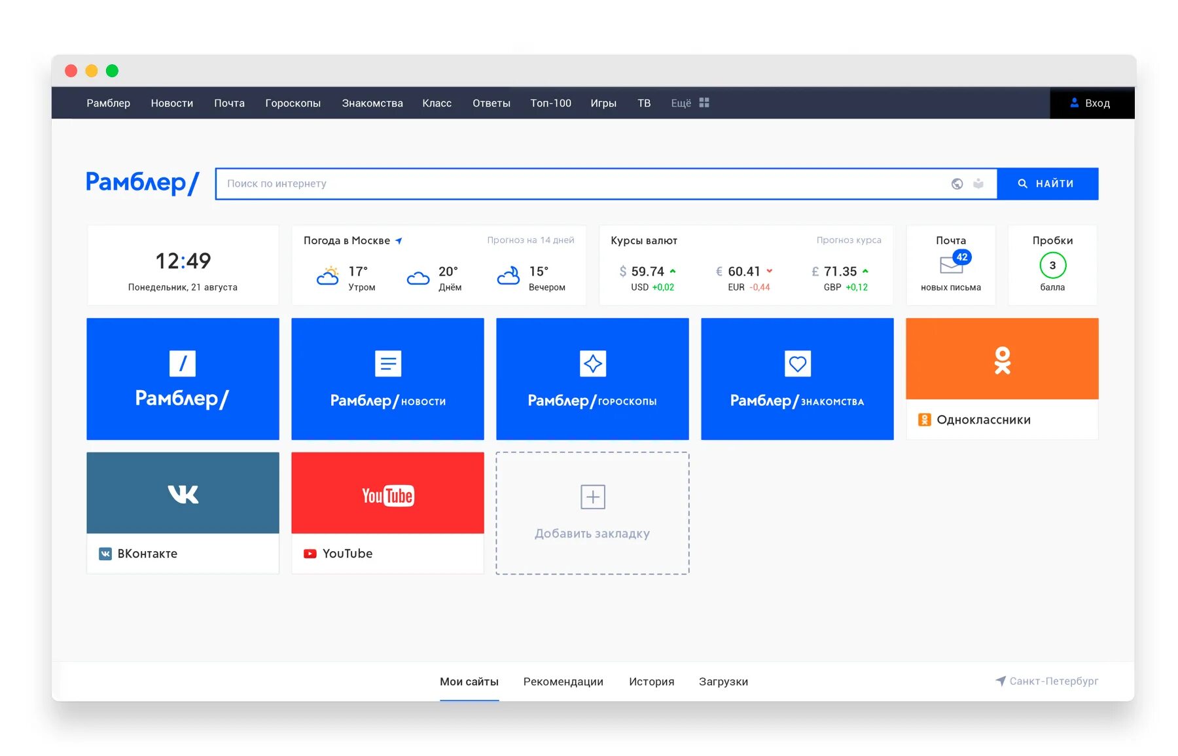Click the Пробки widget title

click(1052, 240)
